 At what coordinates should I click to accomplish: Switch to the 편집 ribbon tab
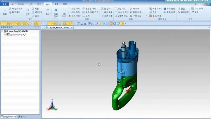point(39,4)
